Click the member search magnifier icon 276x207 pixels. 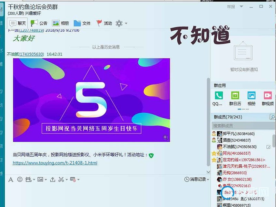click(x=272, y=117)
